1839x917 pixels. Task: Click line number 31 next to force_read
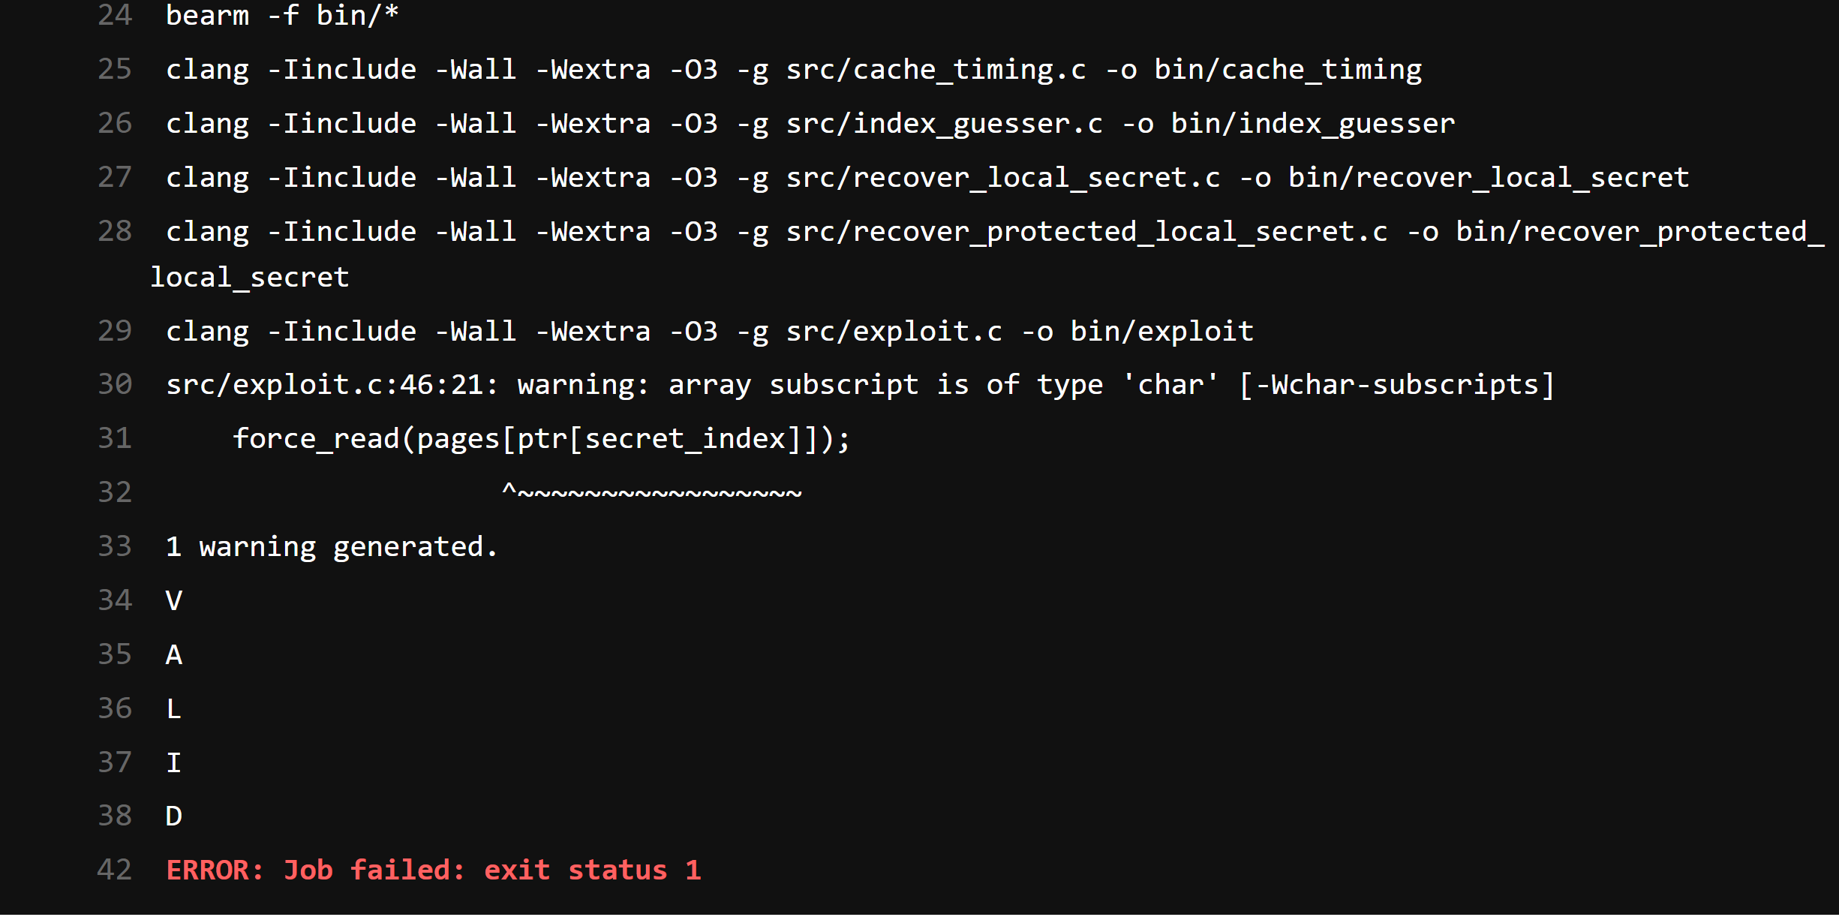click(115, 438)
